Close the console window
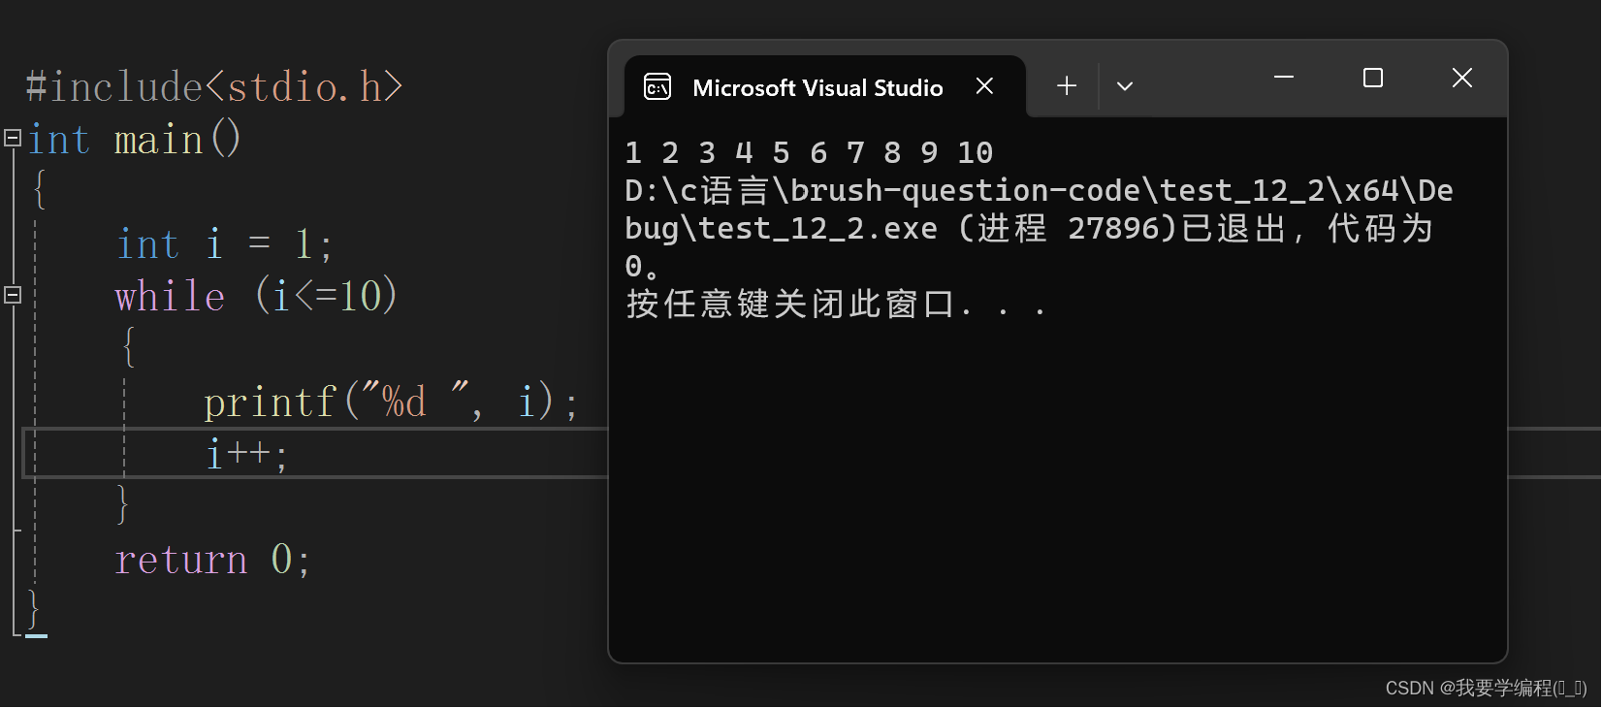The image size is (1602, 708). [x=1462, y=78]
